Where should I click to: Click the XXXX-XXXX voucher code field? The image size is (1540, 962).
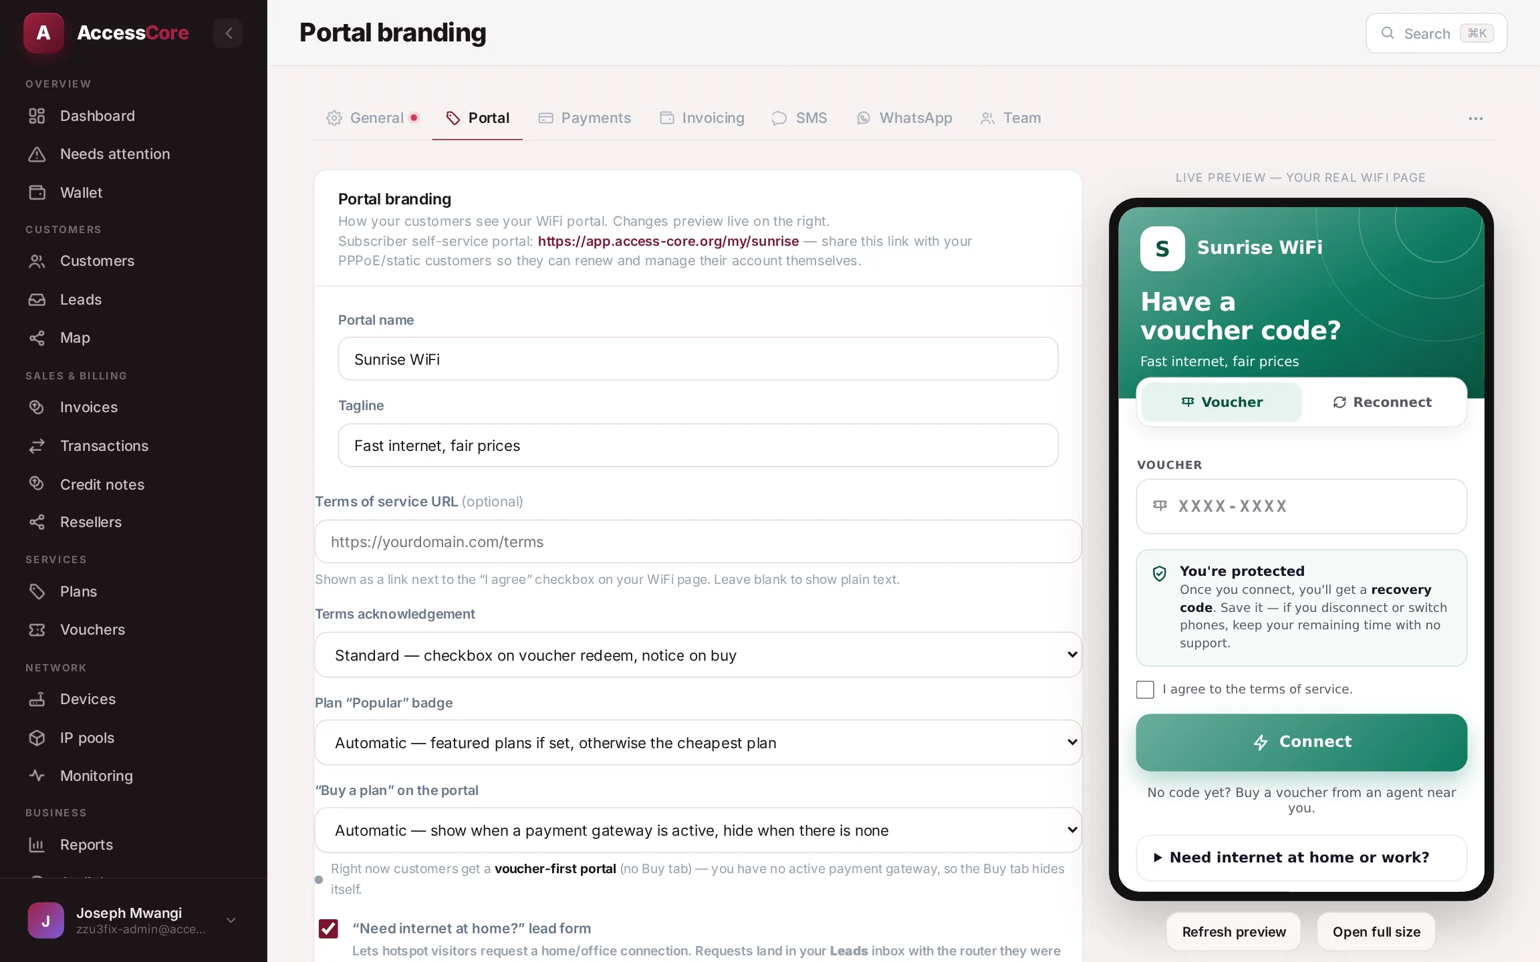pos(1301,506)
